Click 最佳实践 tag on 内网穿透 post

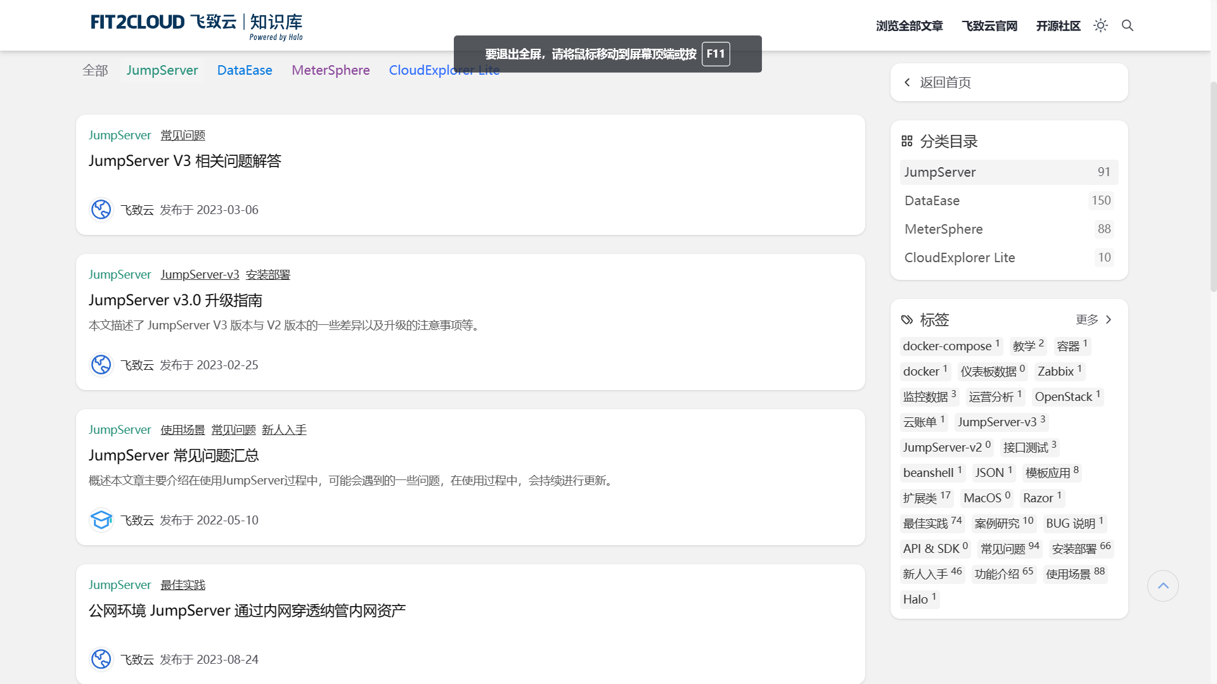click(183, 585)
